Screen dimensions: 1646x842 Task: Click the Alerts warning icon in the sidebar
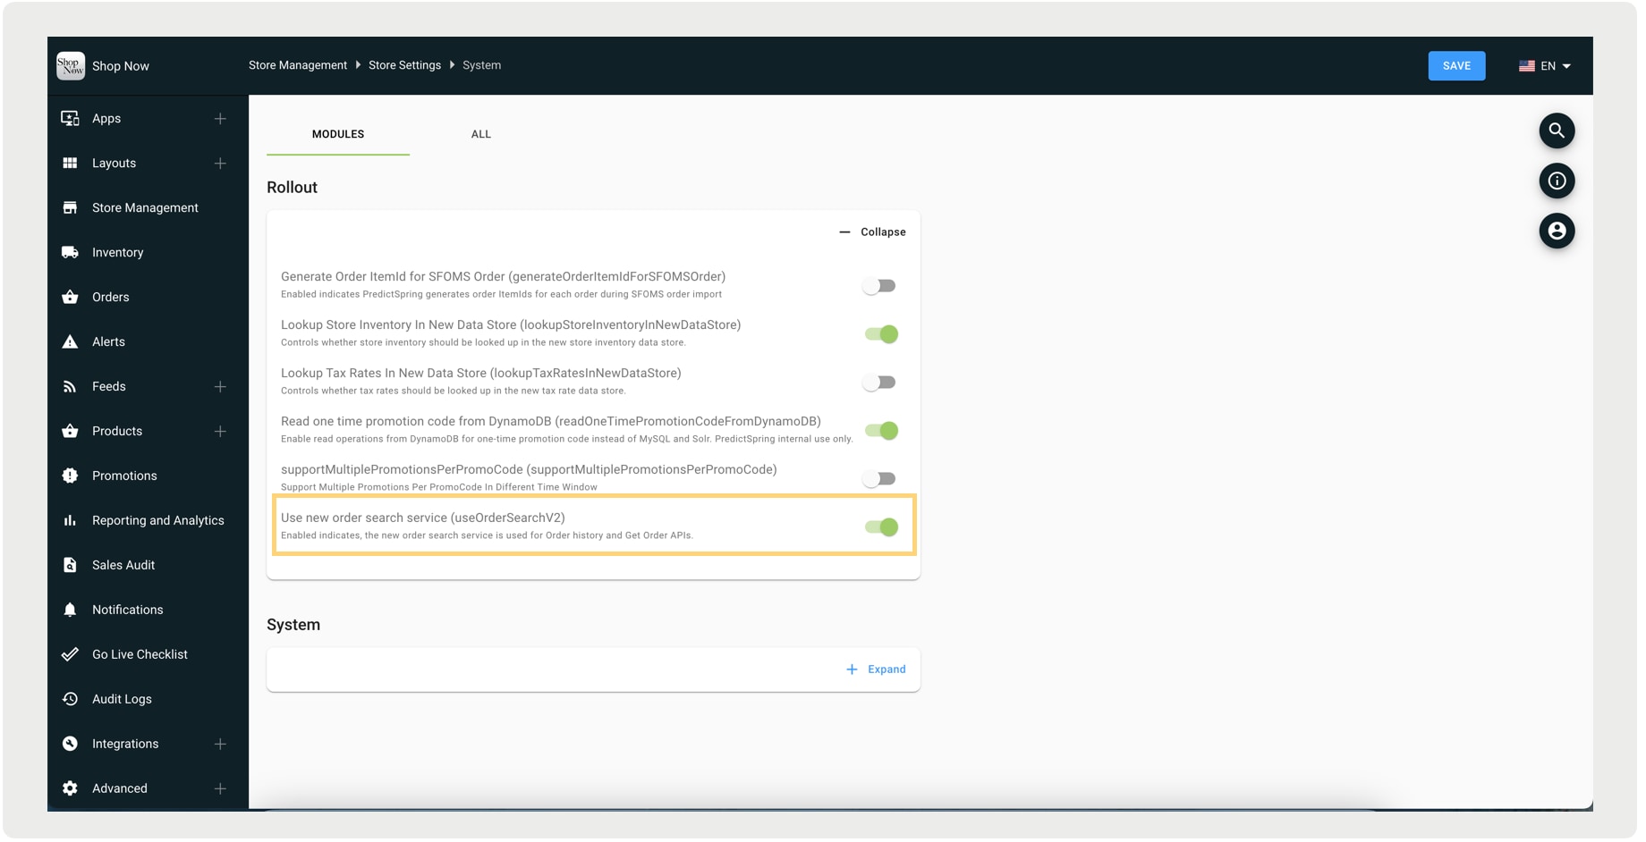point(70,341)
